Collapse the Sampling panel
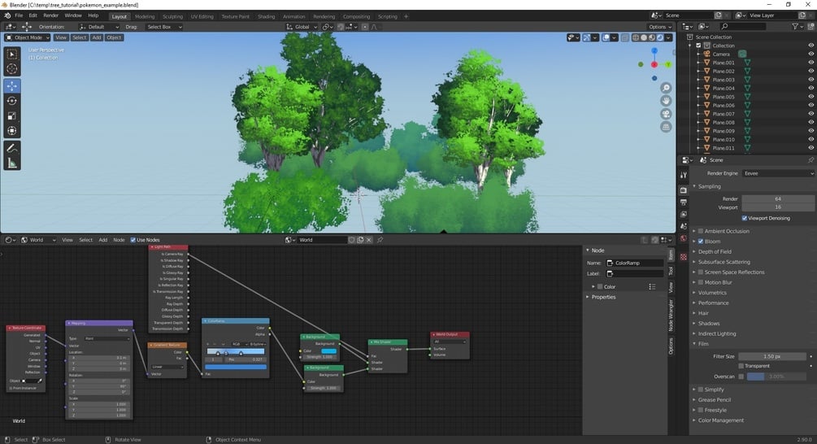 click(x=709, y=186)
